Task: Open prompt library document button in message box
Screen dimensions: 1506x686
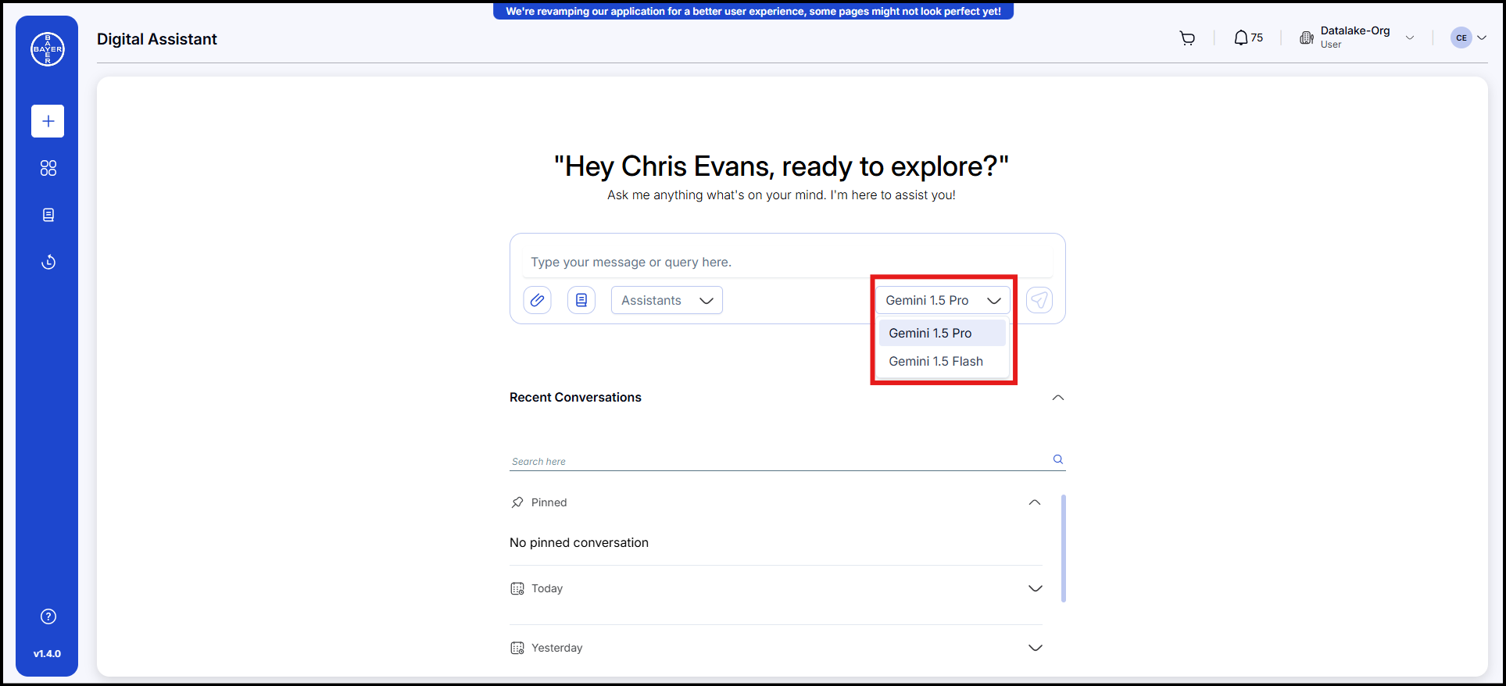Action: point(581,300)
